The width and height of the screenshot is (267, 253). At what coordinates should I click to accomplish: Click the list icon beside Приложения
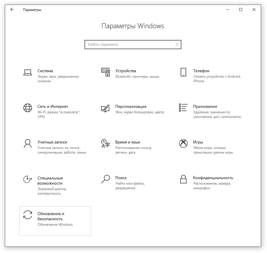[183, 108]
